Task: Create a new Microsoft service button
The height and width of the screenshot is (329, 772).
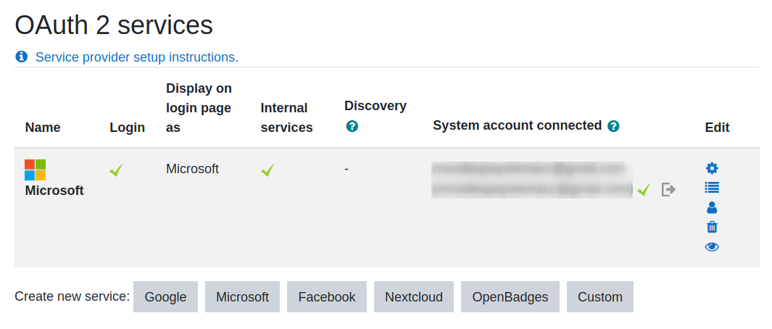Action: [x=242, y=297]
